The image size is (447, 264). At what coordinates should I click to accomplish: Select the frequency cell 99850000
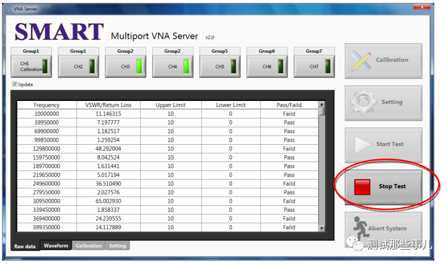pos(47,140)
